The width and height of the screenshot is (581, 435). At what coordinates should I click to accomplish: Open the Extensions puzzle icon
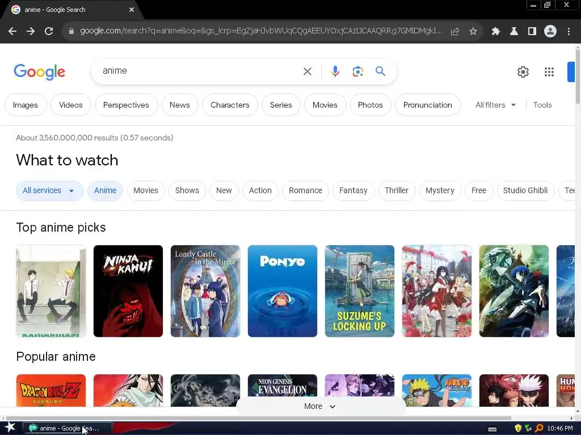(495, 32)
